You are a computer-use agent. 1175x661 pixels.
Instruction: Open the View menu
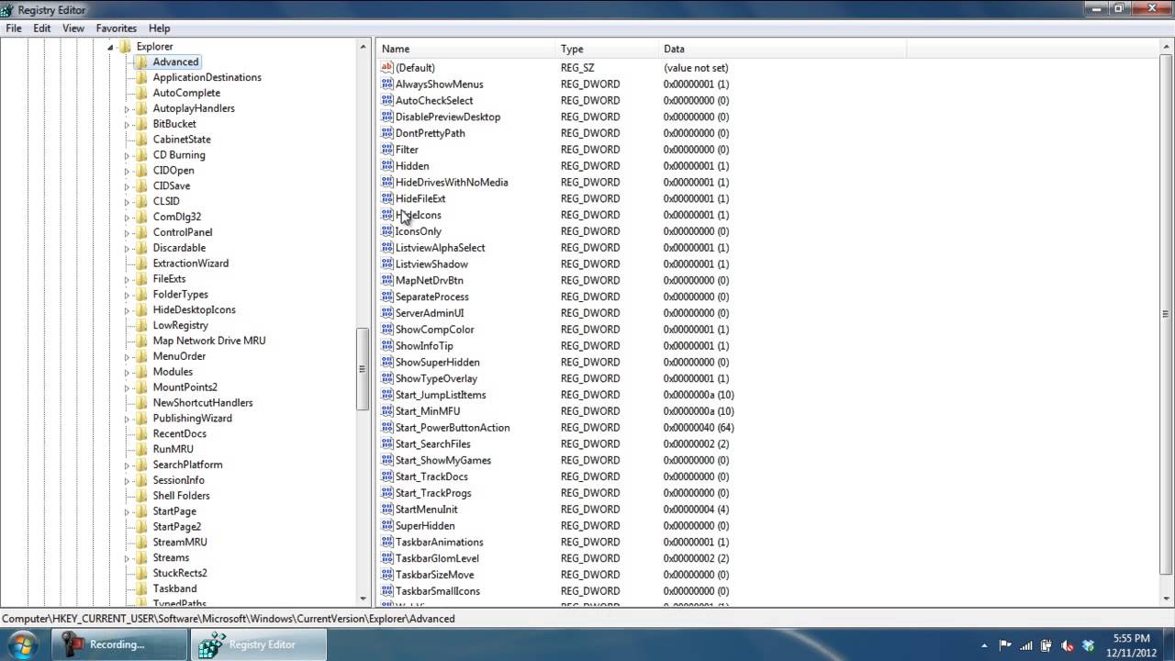[x=73, y=28]
